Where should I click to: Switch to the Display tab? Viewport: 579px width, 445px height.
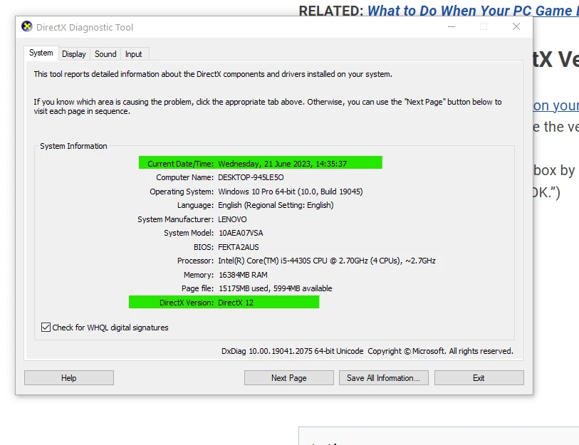pos(73,54)
